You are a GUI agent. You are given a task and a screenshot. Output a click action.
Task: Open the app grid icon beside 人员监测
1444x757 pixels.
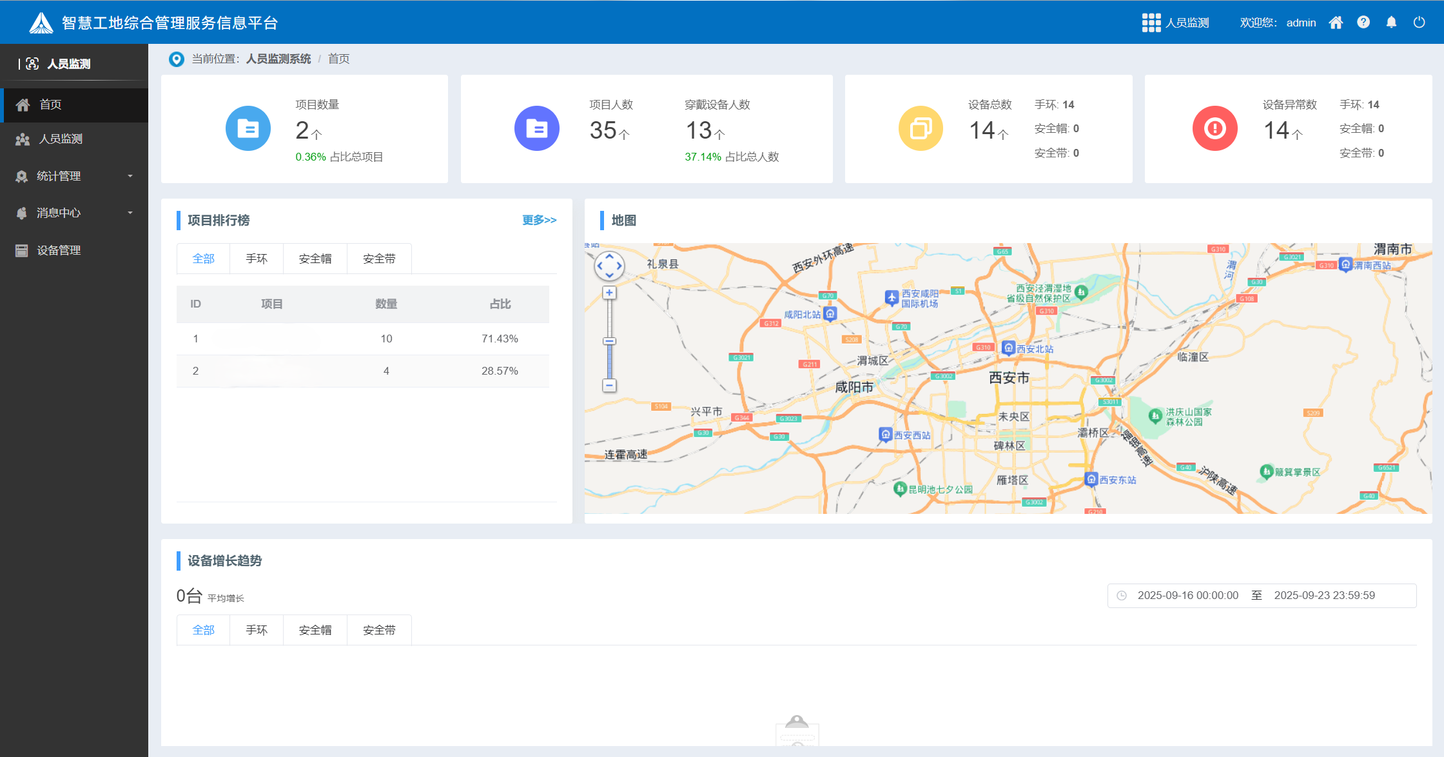[1151, 23]
